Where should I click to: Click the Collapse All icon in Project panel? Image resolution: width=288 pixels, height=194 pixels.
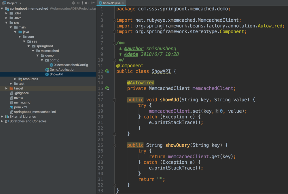[x=79, y=3]
